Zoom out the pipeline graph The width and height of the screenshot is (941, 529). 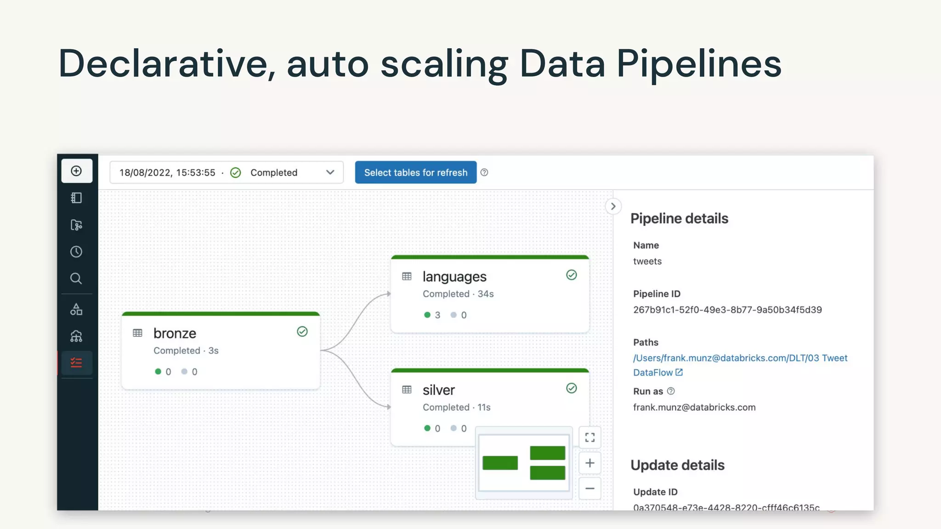click(590, 489)
